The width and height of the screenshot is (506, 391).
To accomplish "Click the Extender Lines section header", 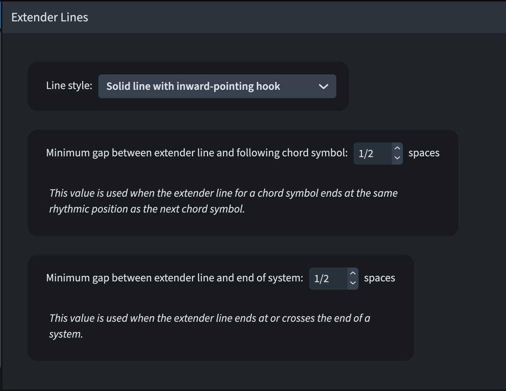I will (50, 17).
